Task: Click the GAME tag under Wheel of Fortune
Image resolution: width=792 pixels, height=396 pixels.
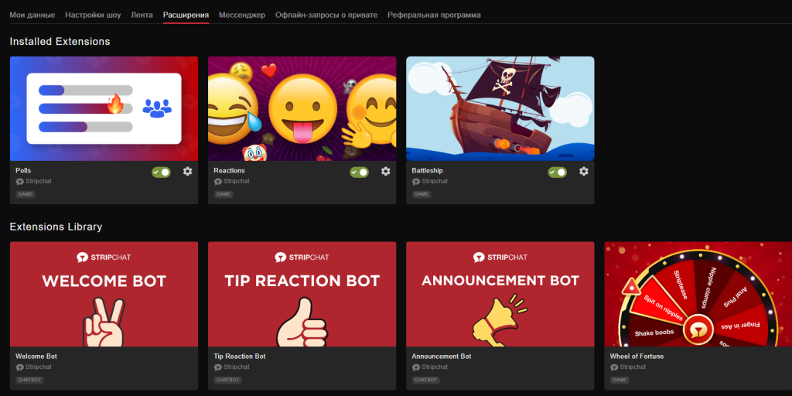Action: [620, 380]
